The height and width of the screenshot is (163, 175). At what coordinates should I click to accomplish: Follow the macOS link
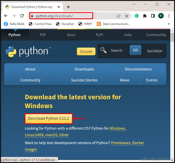[51, 135]
